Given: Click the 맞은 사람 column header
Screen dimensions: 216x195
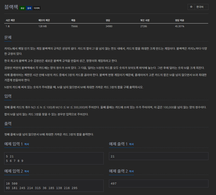Looking at the screenshot, I should [x=145, y=20].
